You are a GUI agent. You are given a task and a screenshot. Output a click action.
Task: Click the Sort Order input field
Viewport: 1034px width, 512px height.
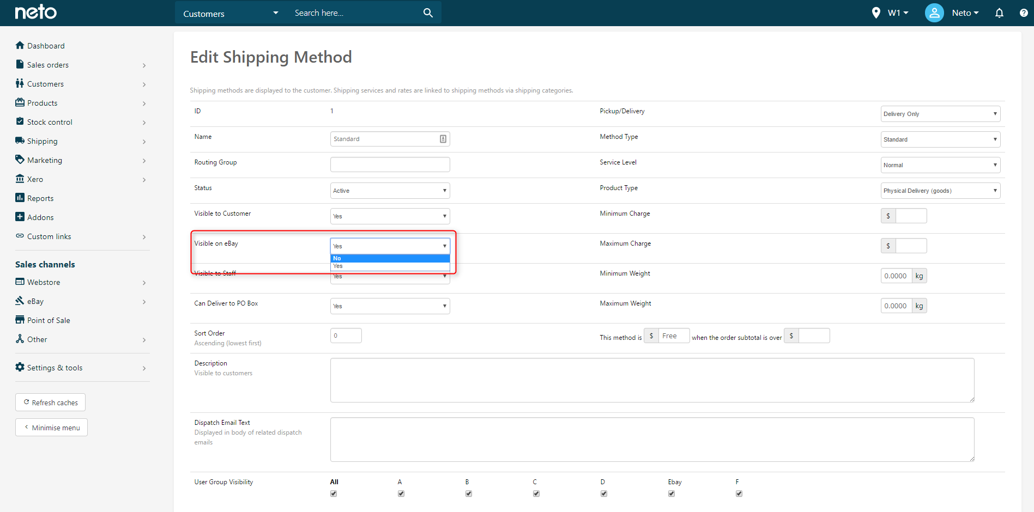pyautogui.click(x=346, y=336)
